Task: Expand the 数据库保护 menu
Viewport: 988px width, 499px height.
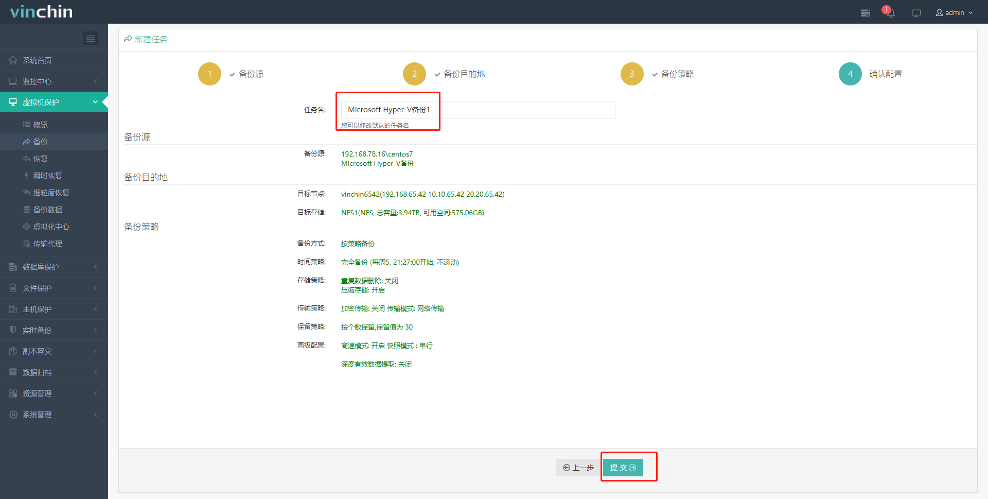Action: point(54,267)
